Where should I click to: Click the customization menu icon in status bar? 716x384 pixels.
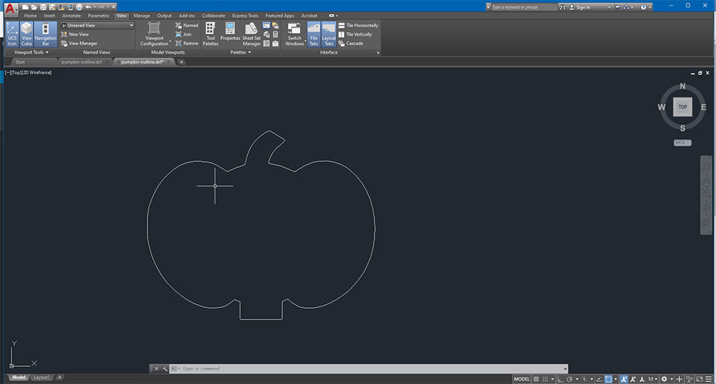[x=707, y=379]
